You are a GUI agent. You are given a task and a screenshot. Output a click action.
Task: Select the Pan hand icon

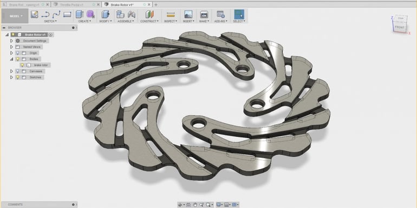pos(195,205)
